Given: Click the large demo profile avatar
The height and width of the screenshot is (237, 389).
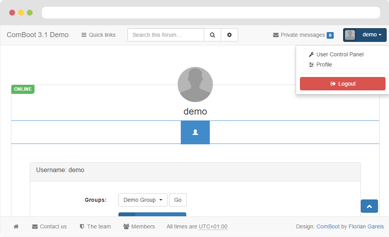Looking at the screenshot, I should (195, 84).
